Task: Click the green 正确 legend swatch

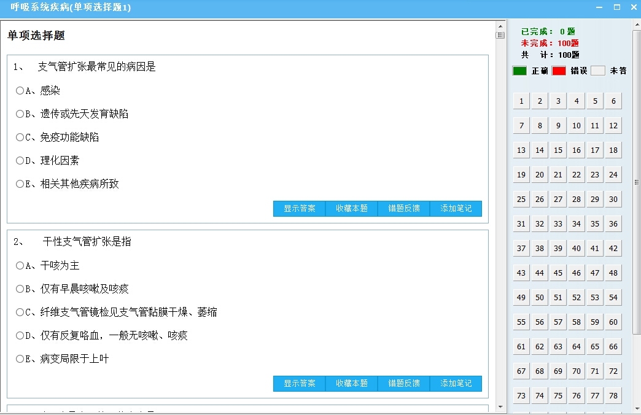Action: 521,71
